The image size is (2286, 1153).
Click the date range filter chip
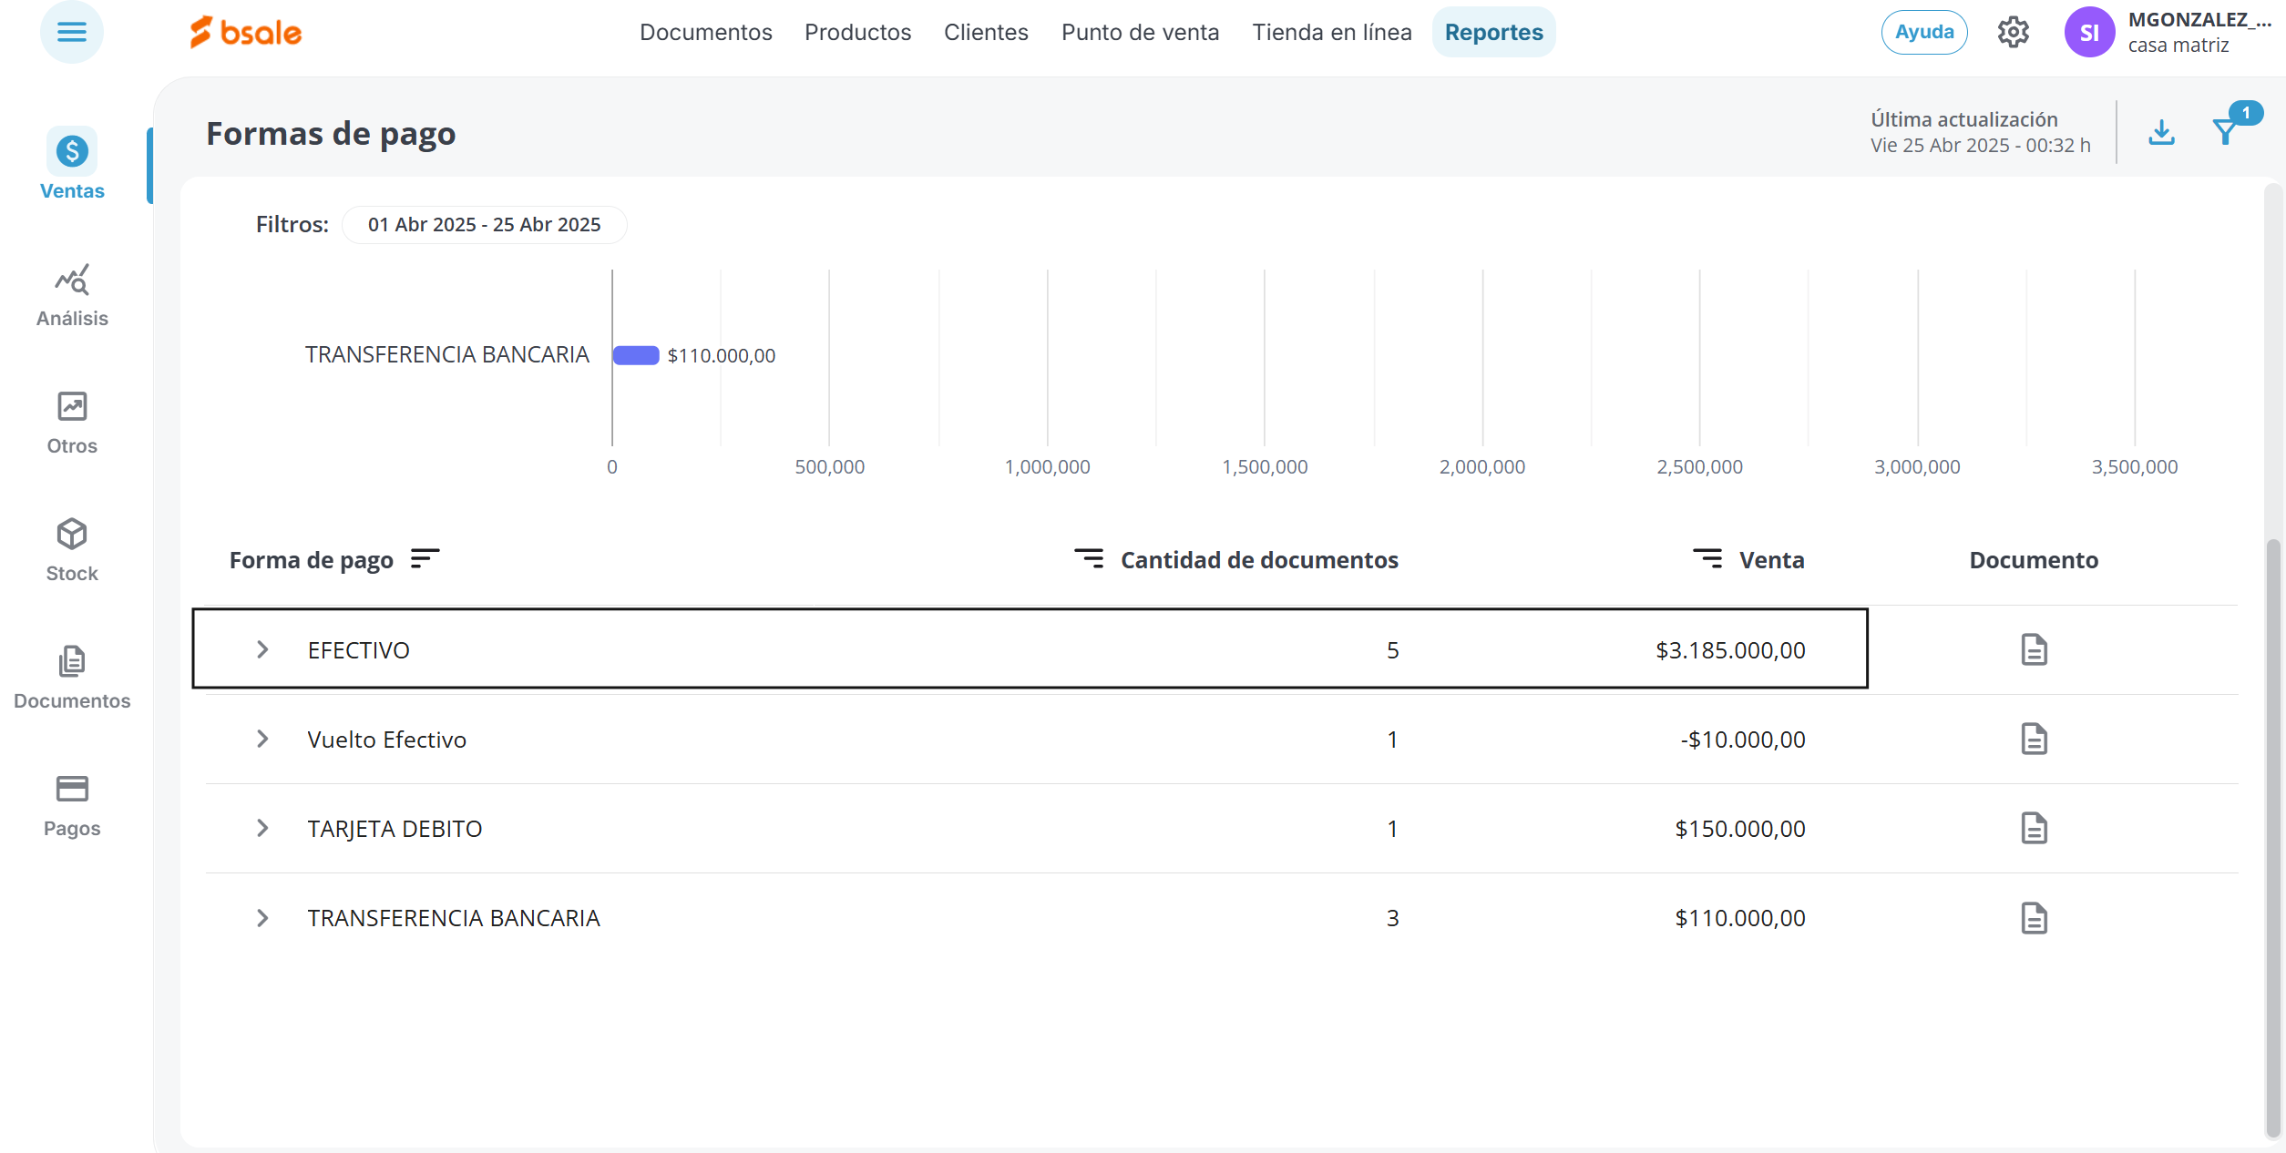(484, 225)
